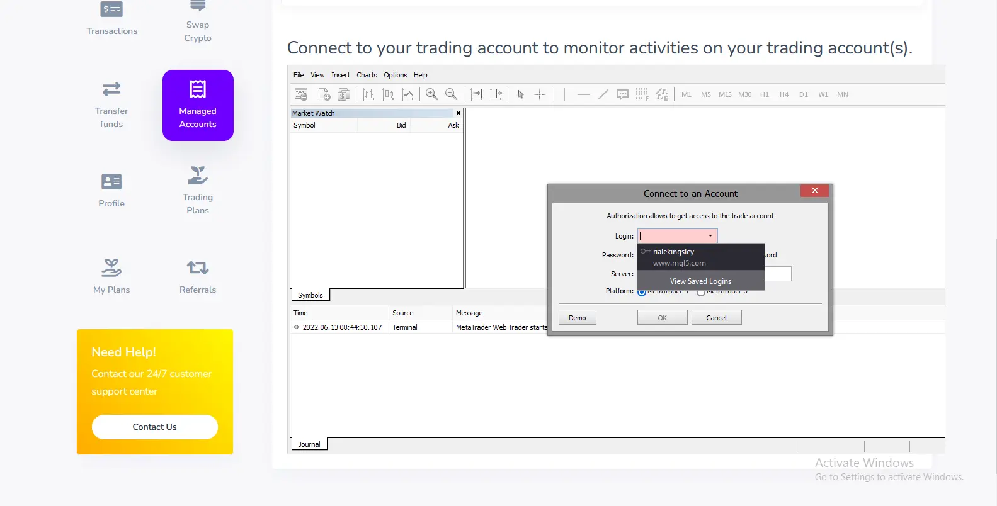The width and height of the screenshot is (997, 506).
Task: Open the File menu
Action: click(299, 75)
